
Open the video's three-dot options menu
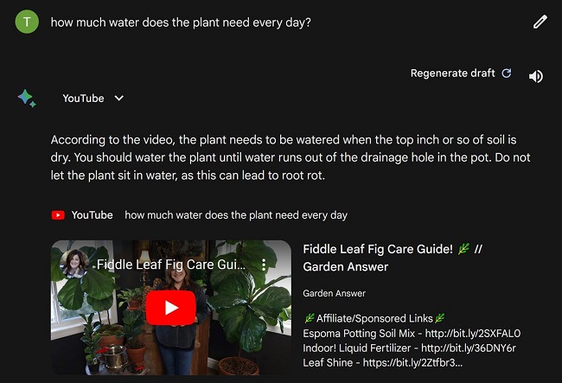[264, 265]
